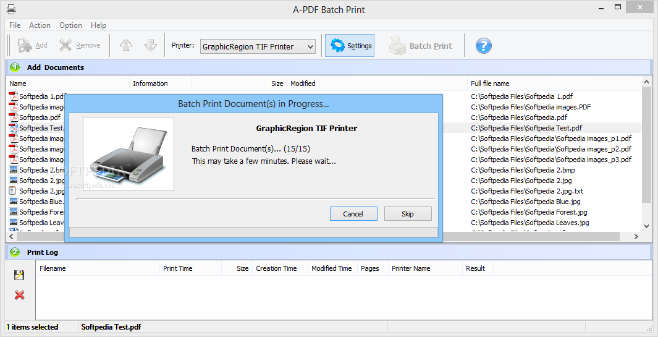Open Settings from the toolbar

350,45
